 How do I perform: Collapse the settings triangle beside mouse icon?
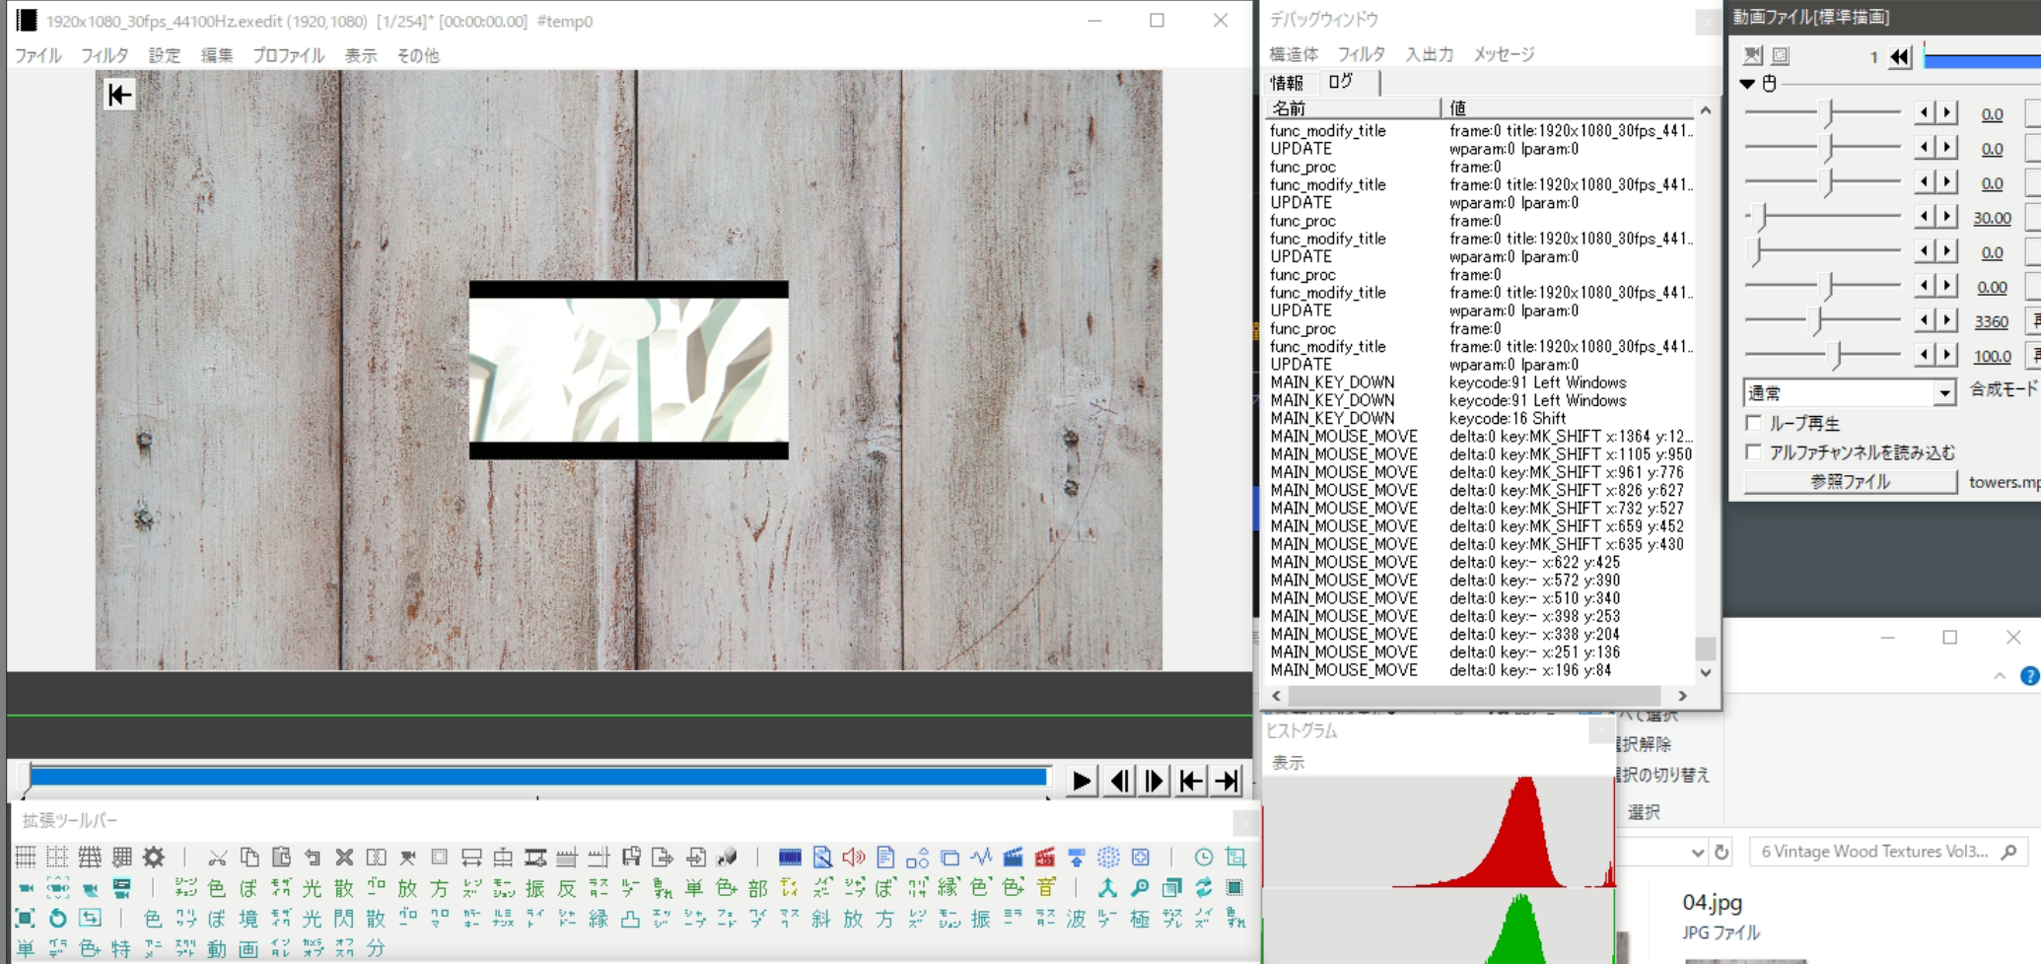[1747, 84]
